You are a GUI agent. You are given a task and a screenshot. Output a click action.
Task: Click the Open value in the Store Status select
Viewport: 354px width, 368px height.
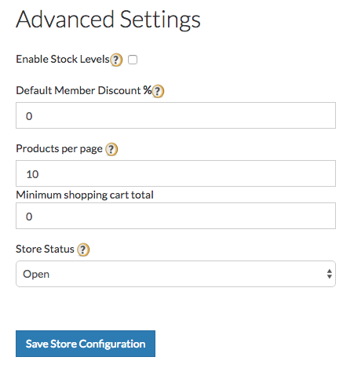(x=36, y=274)
